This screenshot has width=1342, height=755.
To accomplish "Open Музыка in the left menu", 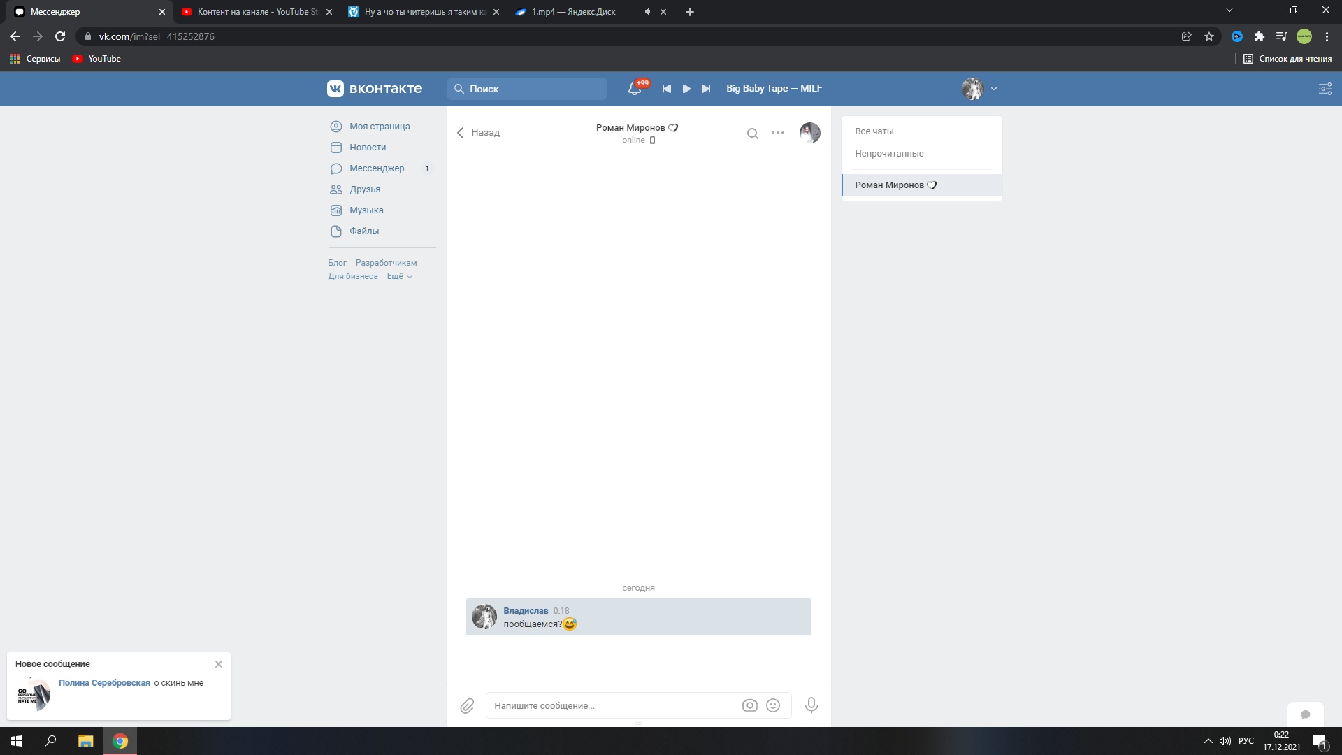I will 366,210.
